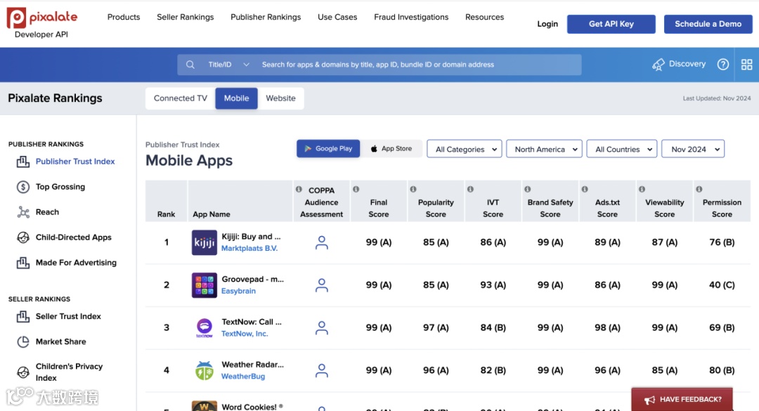Click the magnifier icon in search bar
Screen dimensions: 759x411
190,65
